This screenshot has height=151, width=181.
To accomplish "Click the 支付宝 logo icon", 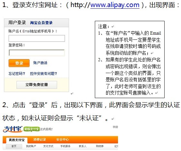I will pyautogui.click(x=13, y=129).
